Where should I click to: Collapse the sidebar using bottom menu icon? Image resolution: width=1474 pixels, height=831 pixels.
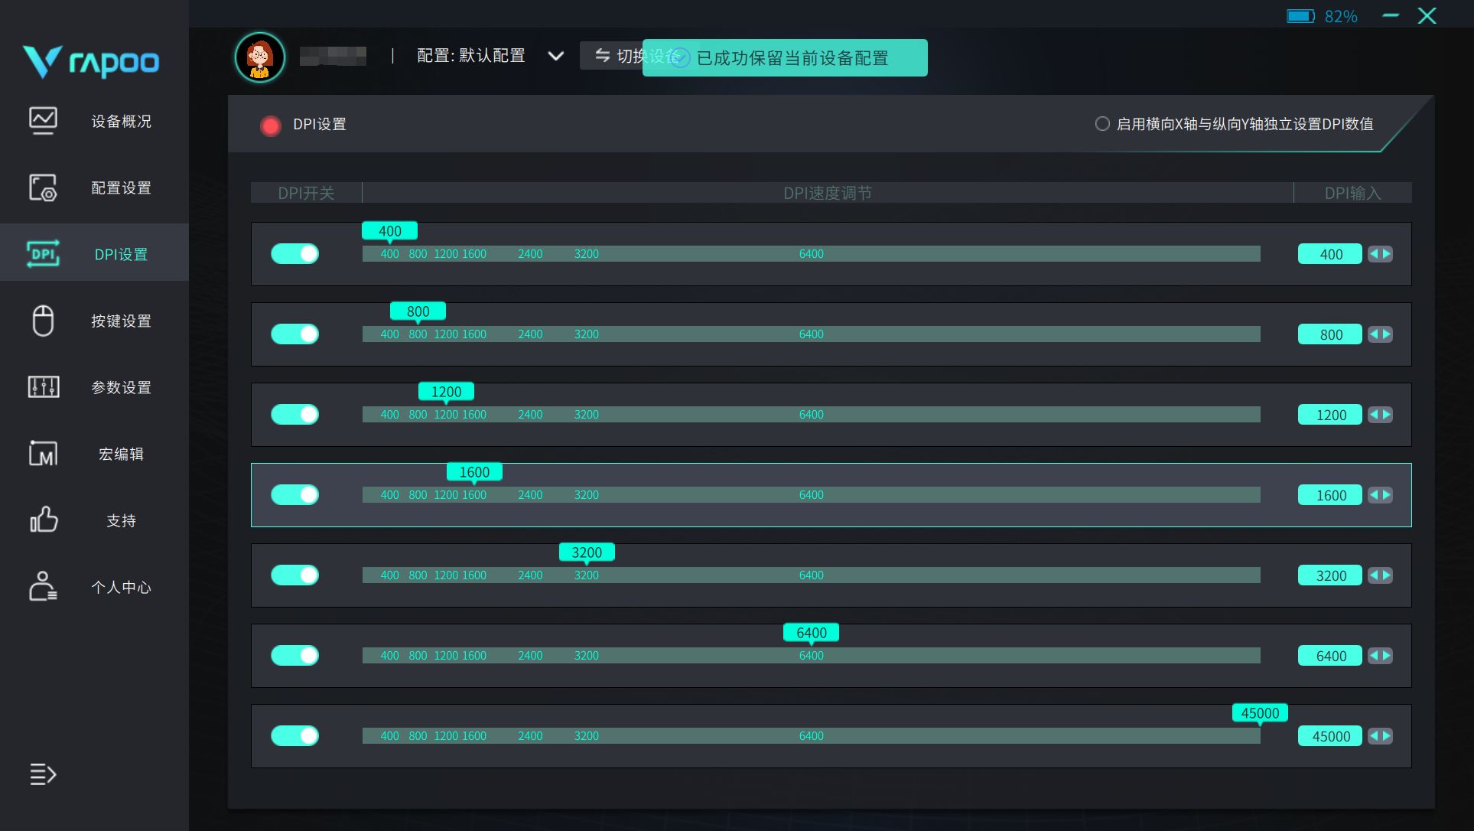click(43, 774)
